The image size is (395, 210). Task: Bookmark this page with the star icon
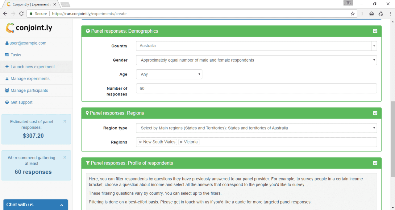pyautogui.click(x=353, y=14)
